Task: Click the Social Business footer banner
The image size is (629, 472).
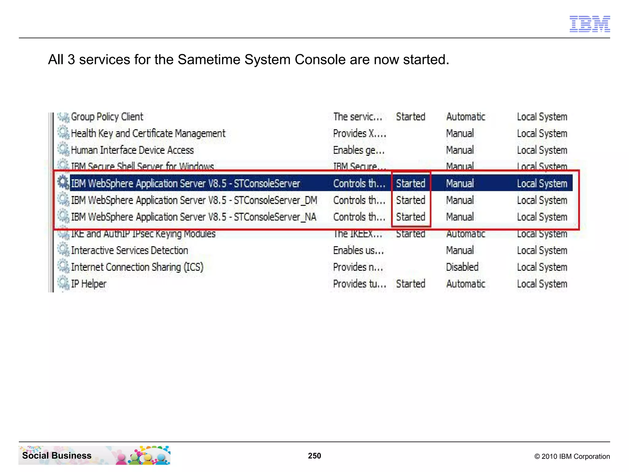Action: [95, 455]
